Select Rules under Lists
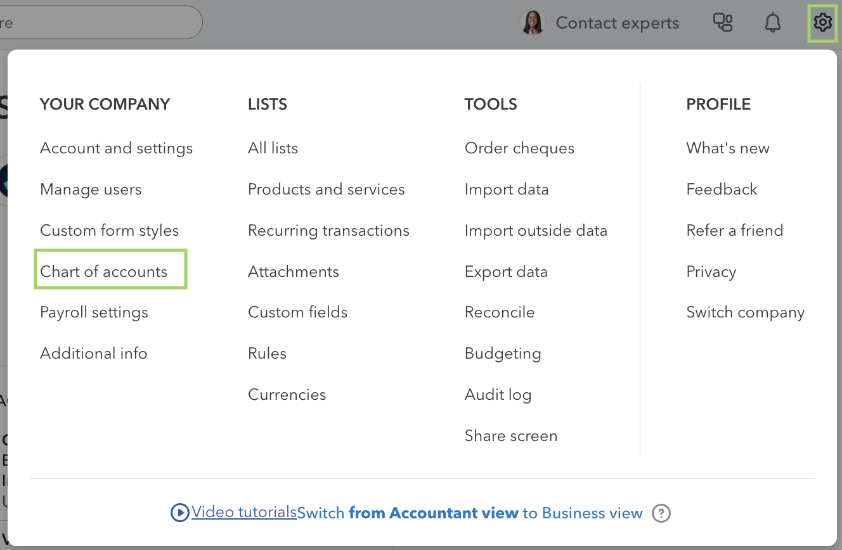The image size is (842, 550). [x=267, y=354]
